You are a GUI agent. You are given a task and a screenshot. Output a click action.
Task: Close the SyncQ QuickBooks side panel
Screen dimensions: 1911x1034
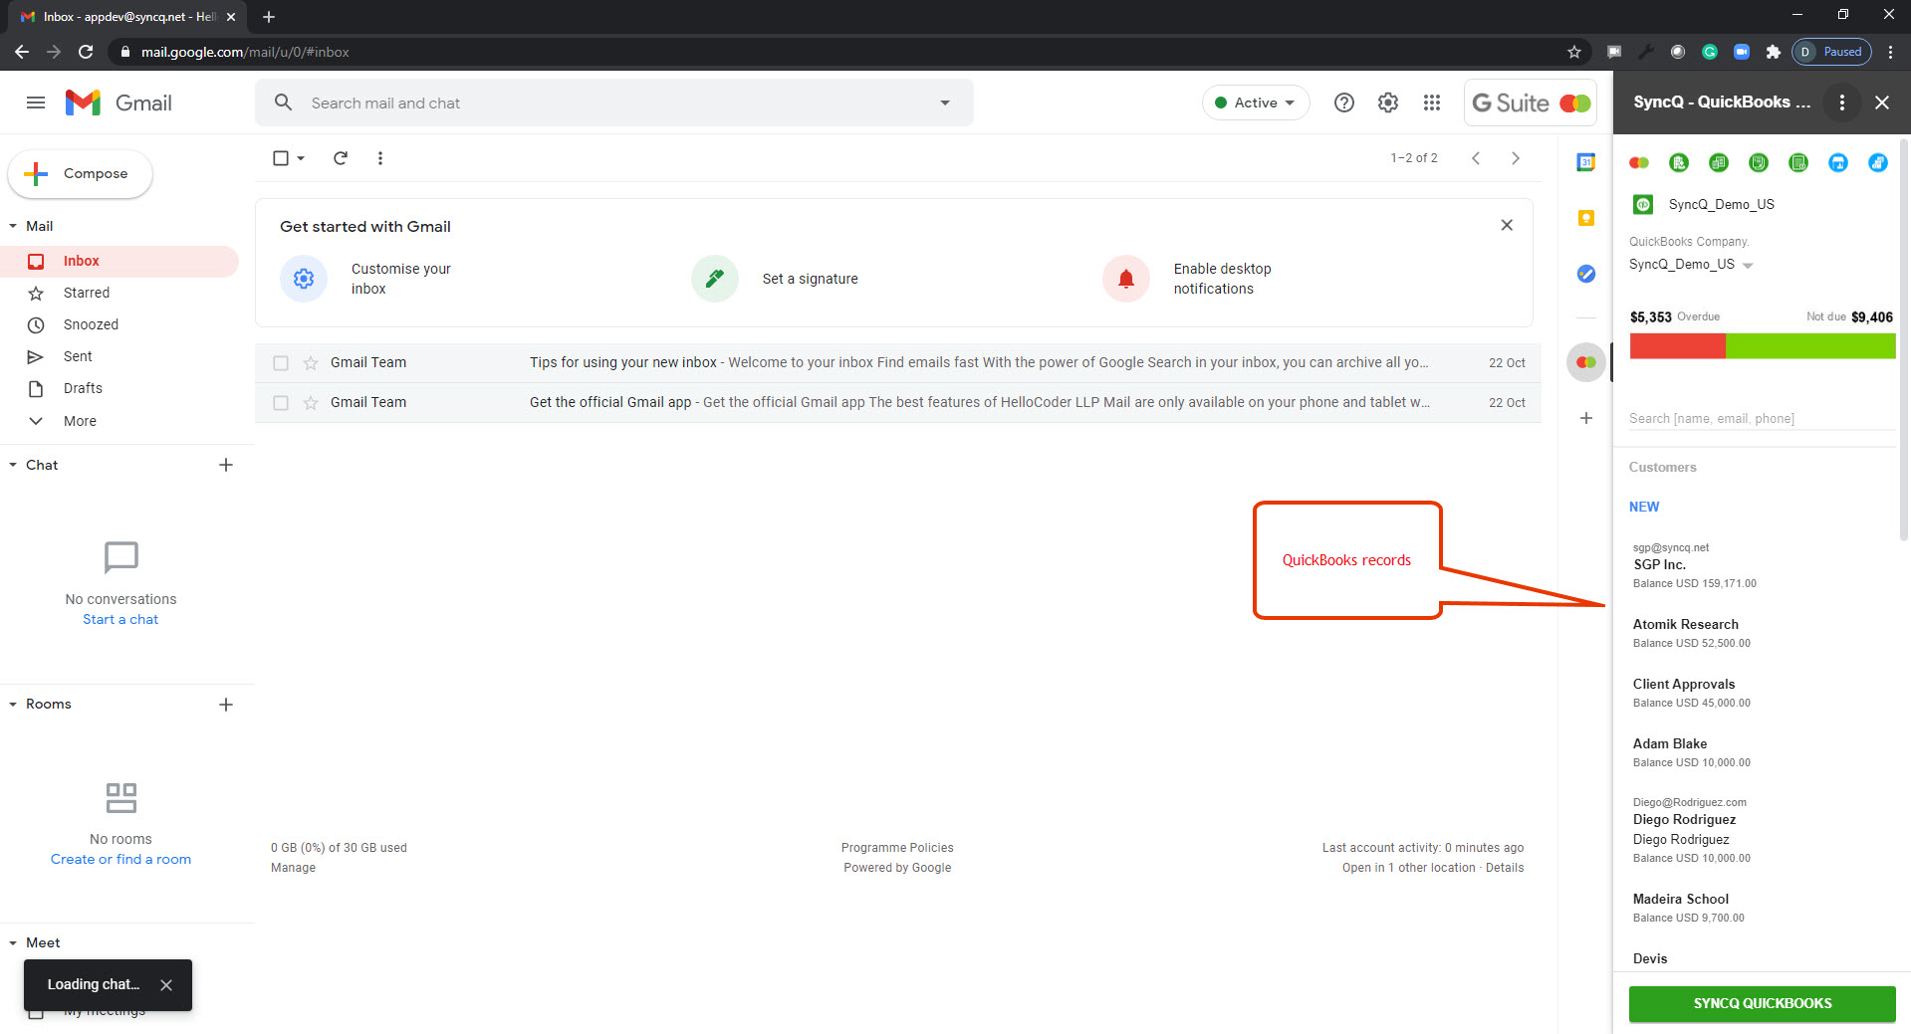[1882, 103]
